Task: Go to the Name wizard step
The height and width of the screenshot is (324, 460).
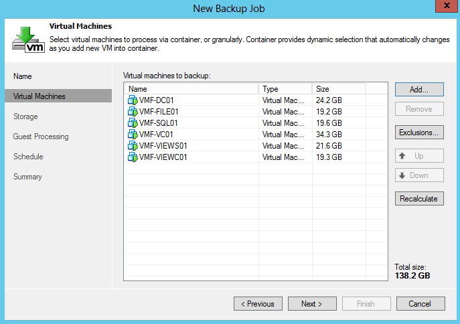Action: [x=23, y=76]
